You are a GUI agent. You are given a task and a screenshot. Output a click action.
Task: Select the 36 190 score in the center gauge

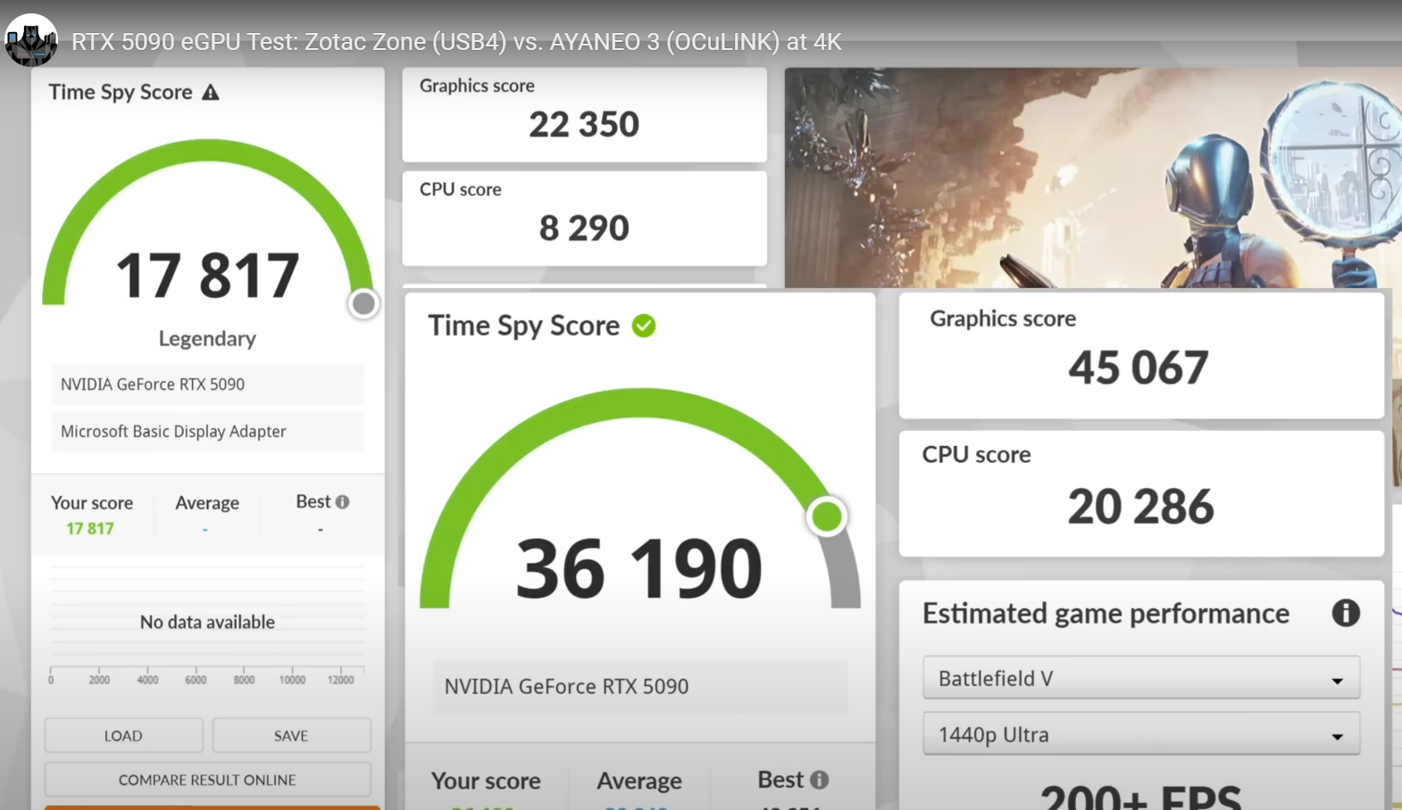point(639,568)
